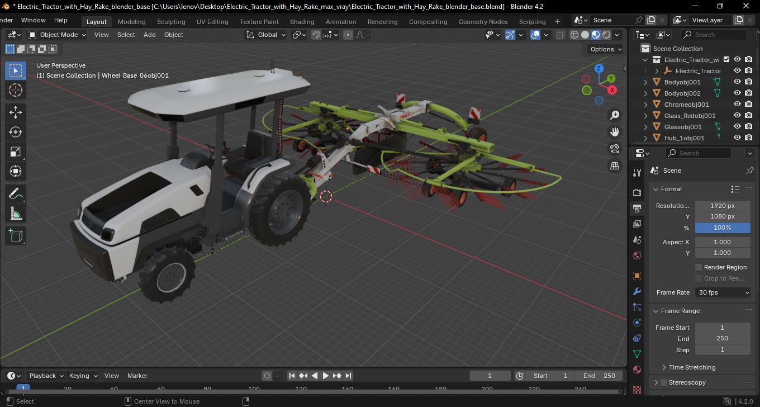This screenshot has width=760, height=407.
Task: Disable rendering of Hub_1obj001 camera icon
Action: (x=749, y=138)
